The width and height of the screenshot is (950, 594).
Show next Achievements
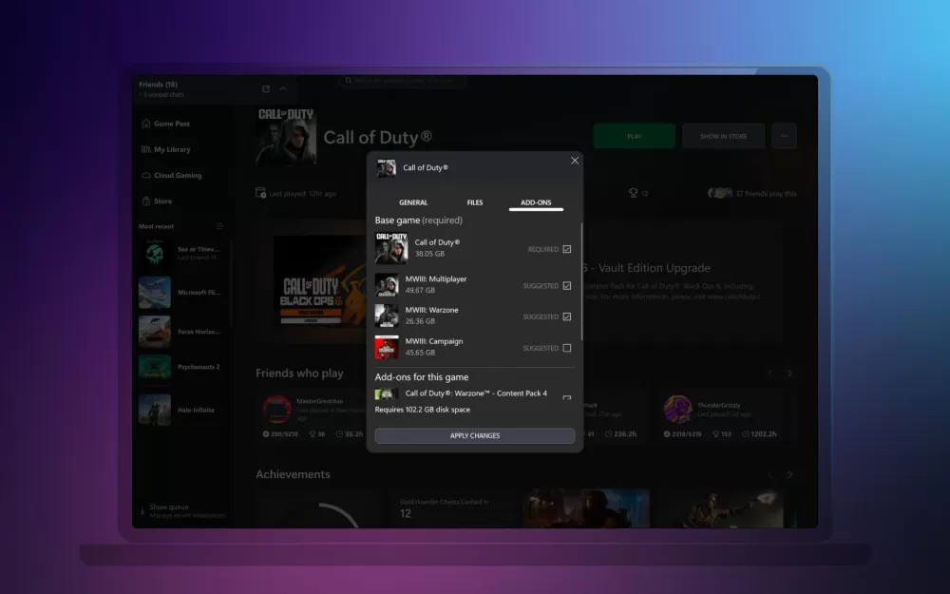[789, 474]
